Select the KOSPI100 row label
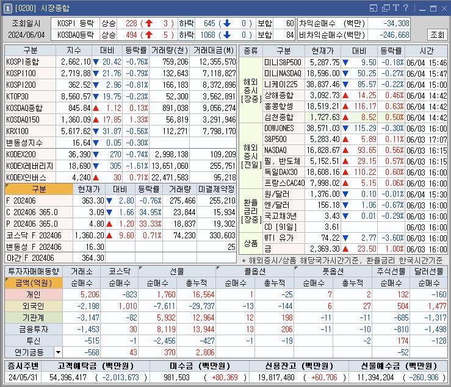The image size is (451, 387). pyautogui.click(x=30, y=73)
